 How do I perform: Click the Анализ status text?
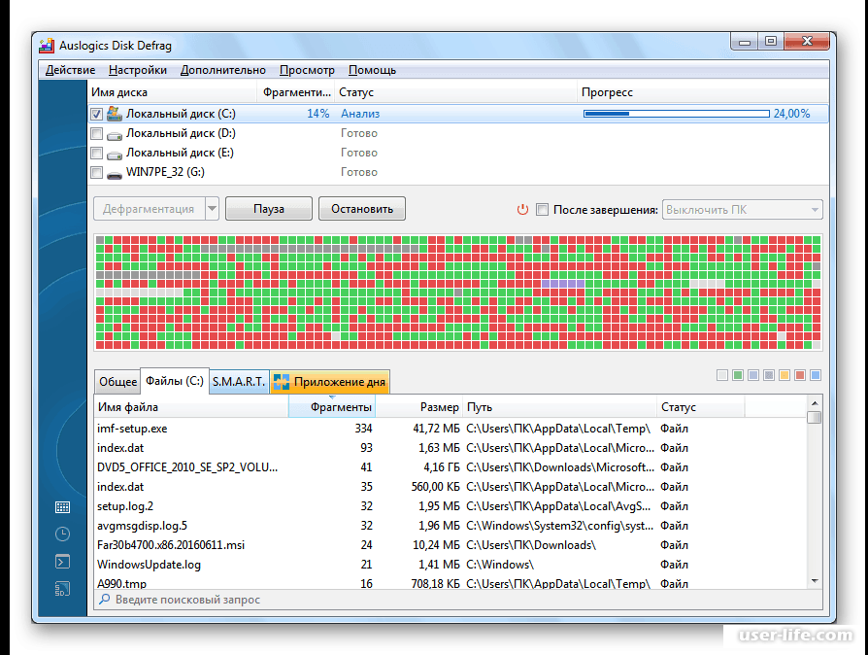[x=360, y=114]
